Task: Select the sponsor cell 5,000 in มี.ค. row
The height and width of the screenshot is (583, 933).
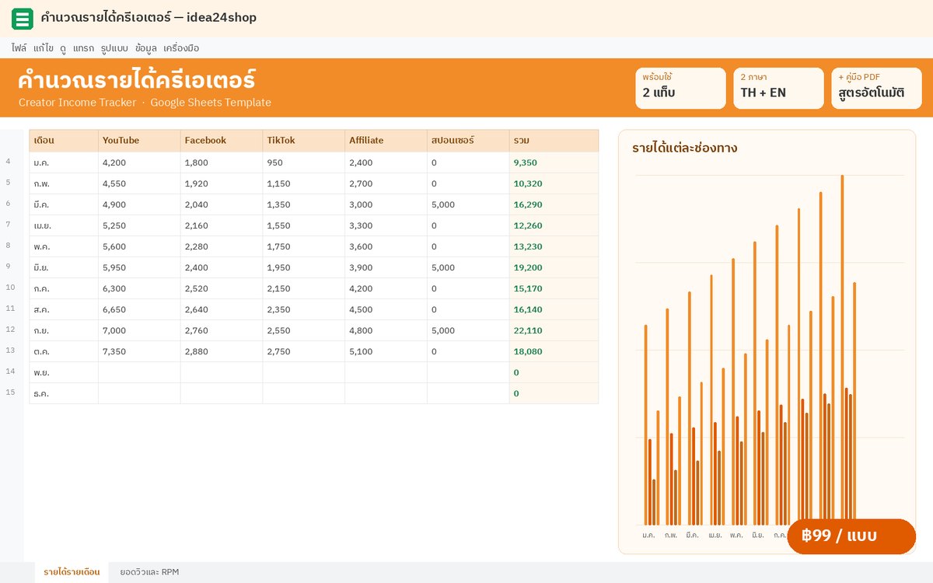Action: pos(469,204)
